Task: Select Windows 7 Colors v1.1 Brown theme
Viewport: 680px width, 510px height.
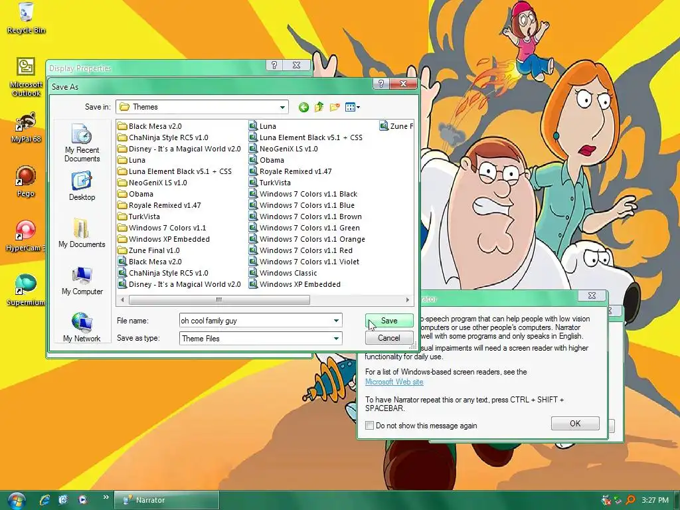Action: [x=305, y=216]
